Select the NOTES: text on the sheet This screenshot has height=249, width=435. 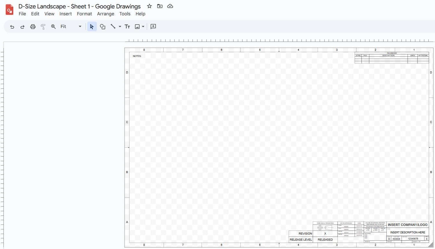[137, 56]
